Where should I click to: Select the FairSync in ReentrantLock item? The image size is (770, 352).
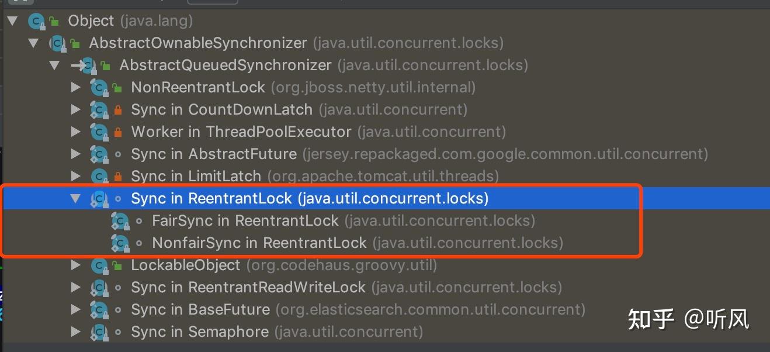(245, 221)
